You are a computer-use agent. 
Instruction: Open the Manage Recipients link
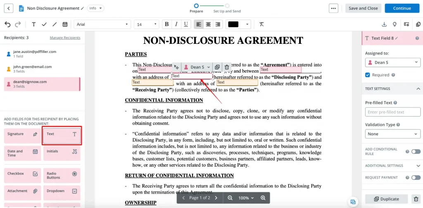point(65,38)
